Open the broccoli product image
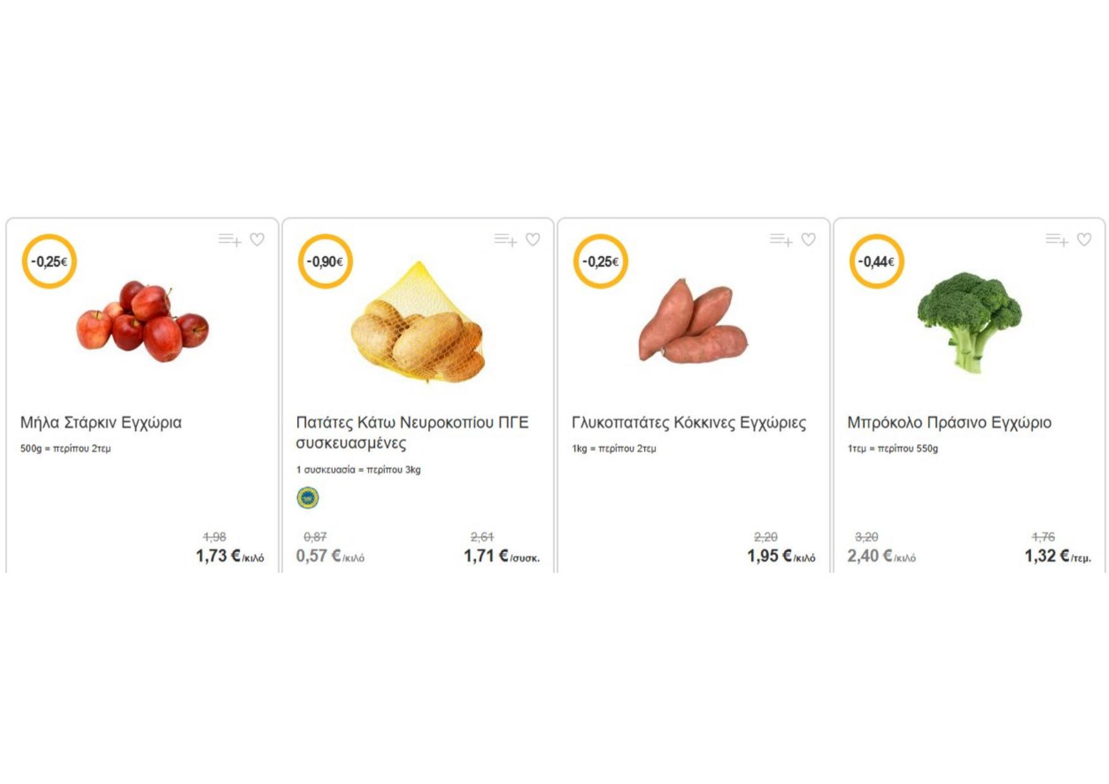 969,321
